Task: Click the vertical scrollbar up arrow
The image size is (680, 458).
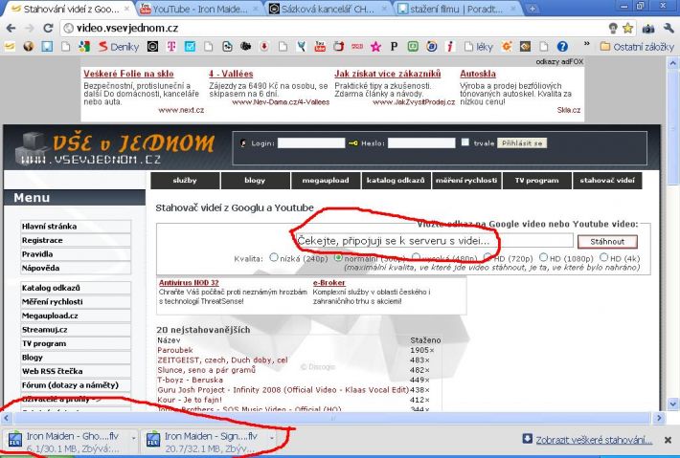Action: 672,64
